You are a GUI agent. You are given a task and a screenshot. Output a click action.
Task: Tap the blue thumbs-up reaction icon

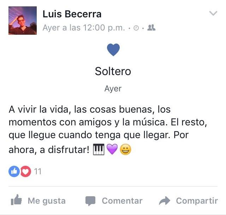pyautogui.click(x=14, y=171)
